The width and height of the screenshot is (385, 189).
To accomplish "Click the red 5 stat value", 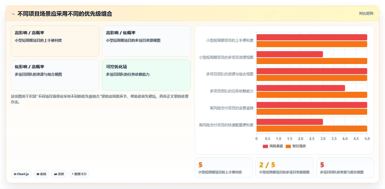I will tap(322, 165).
